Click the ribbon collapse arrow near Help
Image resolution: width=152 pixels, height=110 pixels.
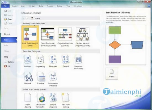146,6
